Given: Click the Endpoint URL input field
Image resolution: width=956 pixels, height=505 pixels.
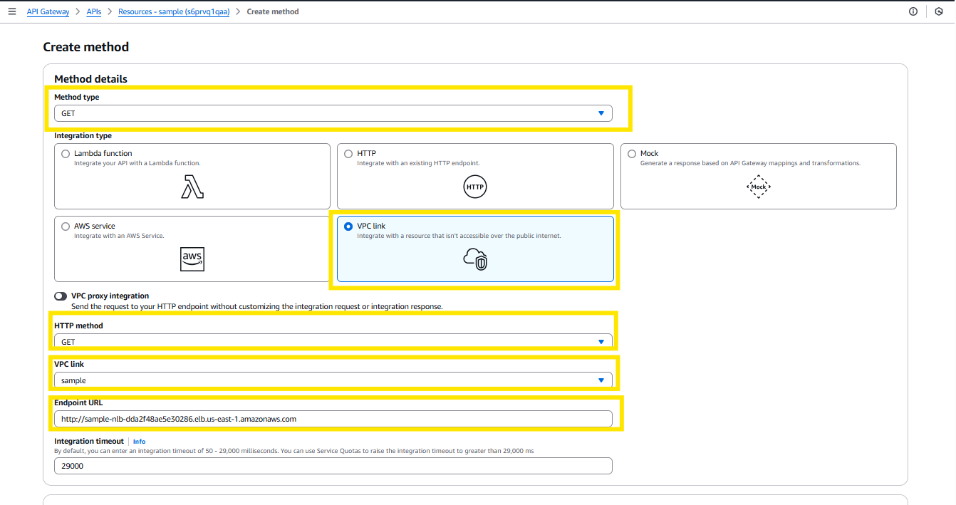Looking at the screenshot, I should (x=333, y=419).
